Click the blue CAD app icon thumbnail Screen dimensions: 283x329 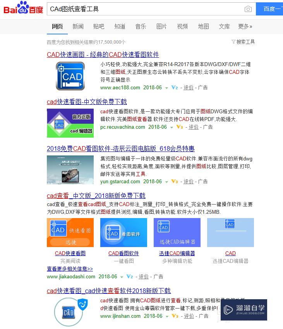pyautogui.click(x=70, y=76)
